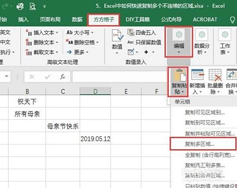The width and height of the screenshot is (237, 188).
Task: Open the 执行 dropdown
Action: coord(7,52)
